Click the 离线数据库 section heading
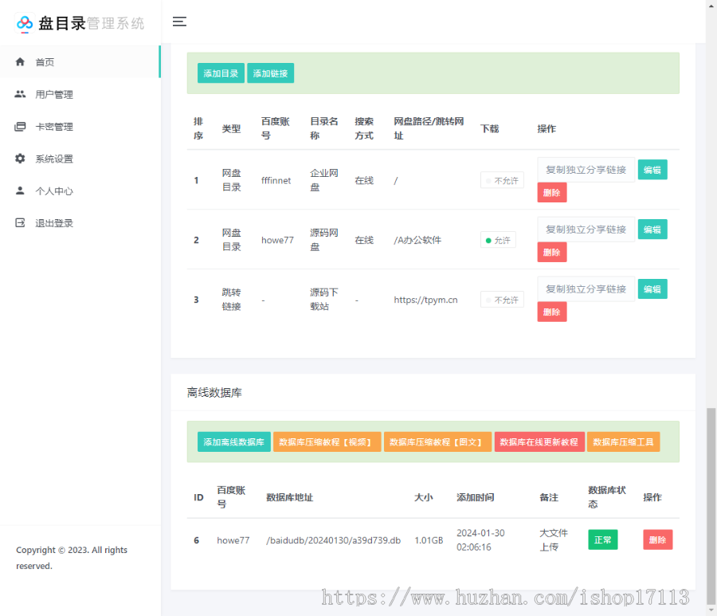This screenshot has width=717, height=616. [x=214, y=392]
